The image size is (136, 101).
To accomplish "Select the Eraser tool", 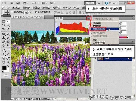I will (4, 41).
